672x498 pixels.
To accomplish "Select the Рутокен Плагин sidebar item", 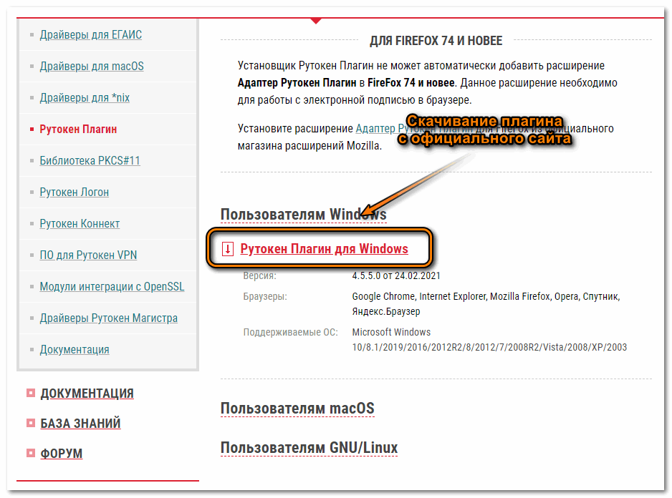I will [78, 130].
